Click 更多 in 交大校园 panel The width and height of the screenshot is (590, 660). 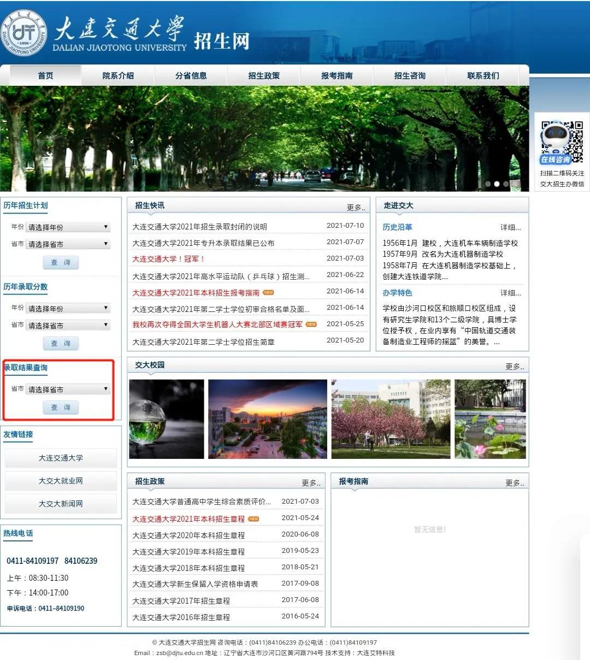[x=515, y=367]
